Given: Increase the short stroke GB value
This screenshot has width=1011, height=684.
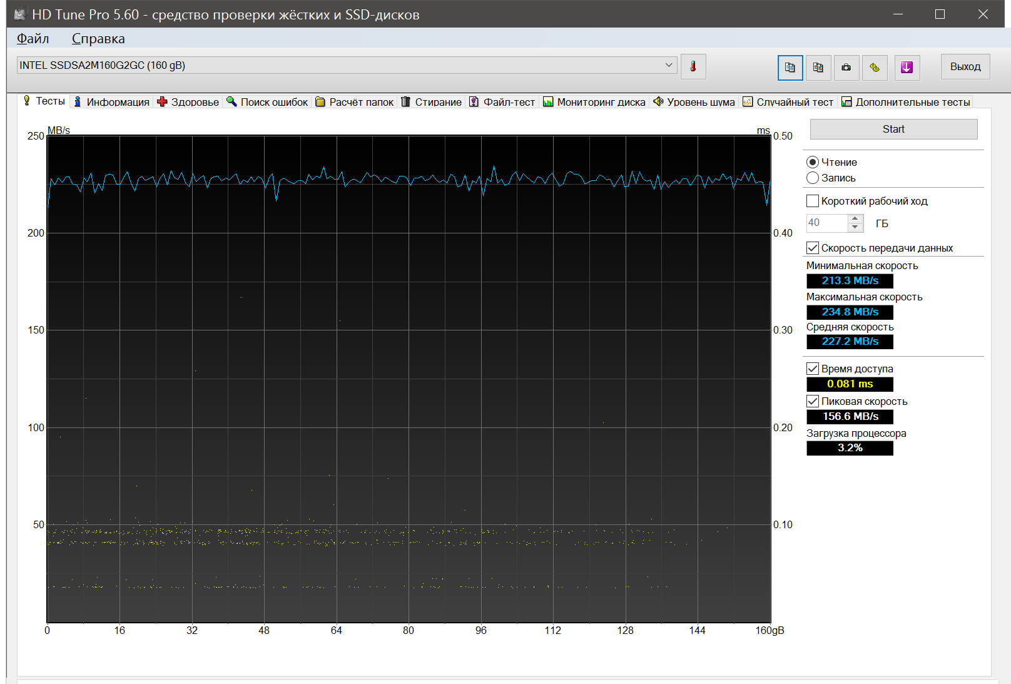Looking at the screenshot, I should (x=855, y=218).
